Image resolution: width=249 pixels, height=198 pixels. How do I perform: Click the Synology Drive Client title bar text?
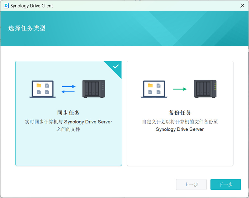[x=32, y=6]
